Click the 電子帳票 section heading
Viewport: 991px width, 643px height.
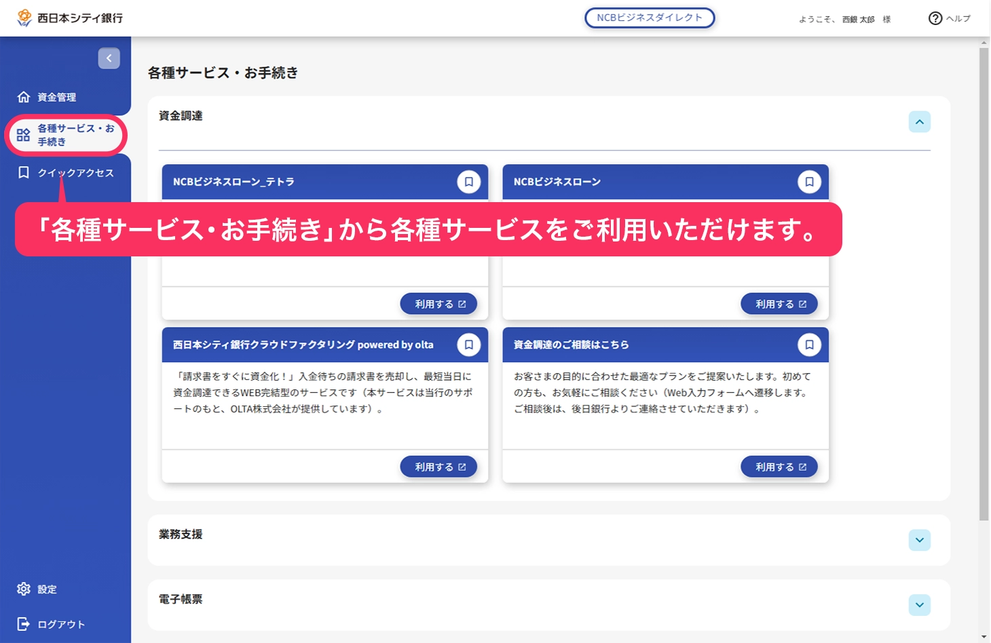[181, 600]
